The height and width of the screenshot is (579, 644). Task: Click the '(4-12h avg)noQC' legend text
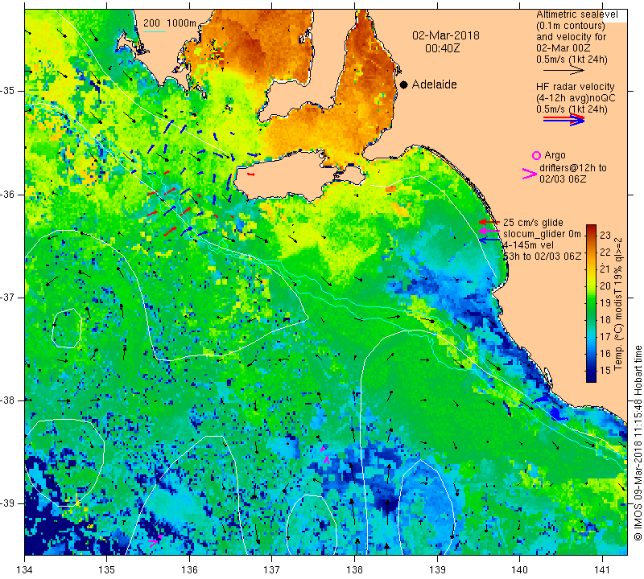576,97
